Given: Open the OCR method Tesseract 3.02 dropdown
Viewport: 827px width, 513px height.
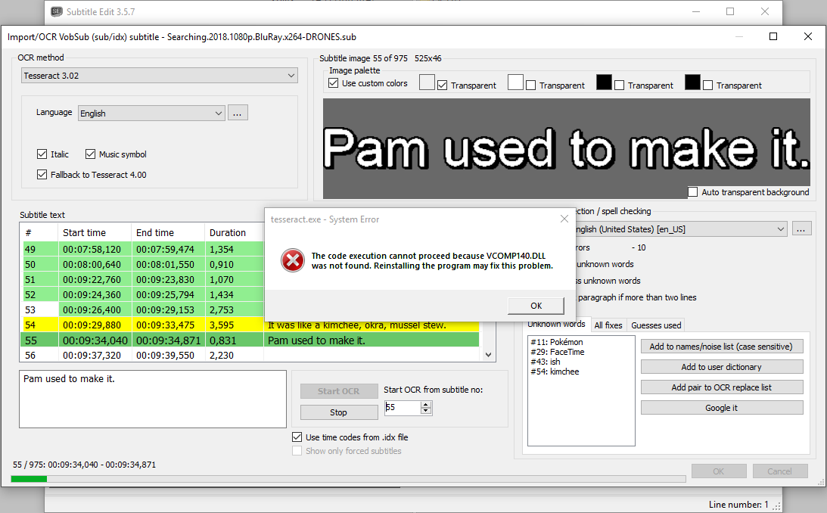Looking at the screenshot, I should 160,76.
